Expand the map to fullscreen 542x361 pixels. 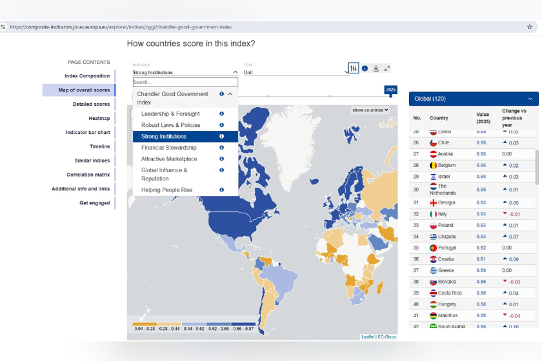387,68
